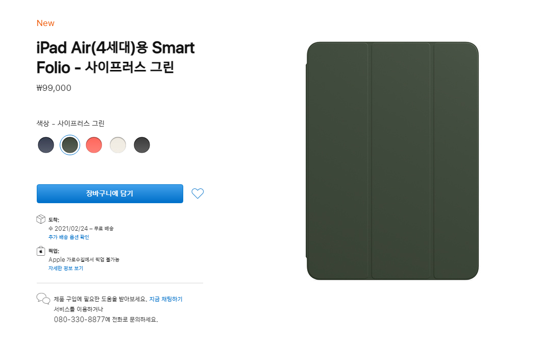This screenshot has width=541, height=341.
Task: Select the deep navy color swatch
Action: point(46,145)
